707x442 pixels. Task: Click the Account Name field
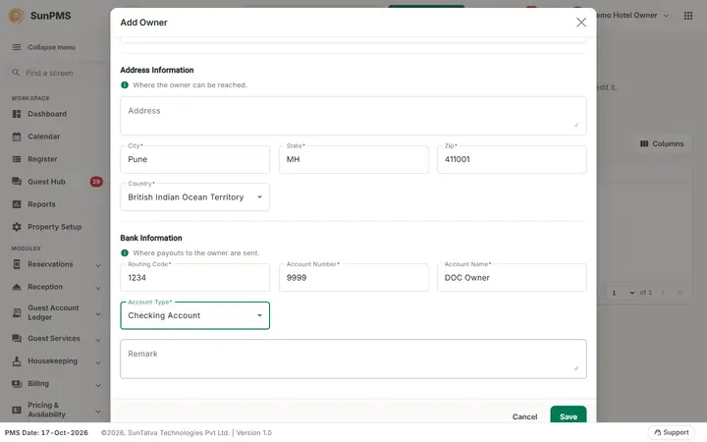pyautogui.click(x=512, y=278)
